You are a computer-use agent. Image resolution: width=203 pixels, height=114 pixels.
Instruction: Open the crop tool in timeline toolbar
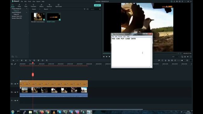[30, 60]
